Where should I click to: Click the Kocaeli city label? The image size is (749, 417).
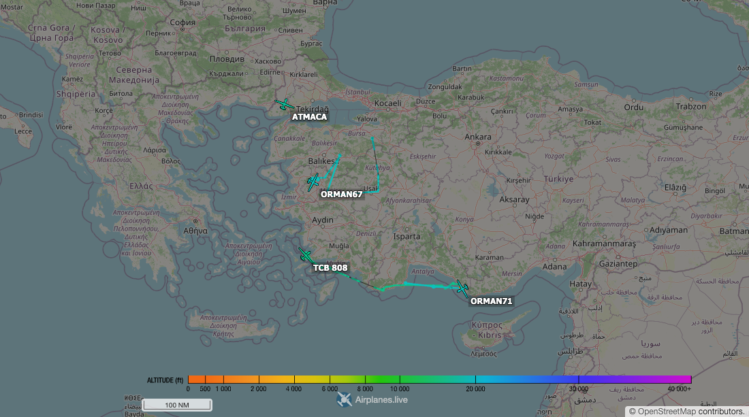(x=388, y=103)
